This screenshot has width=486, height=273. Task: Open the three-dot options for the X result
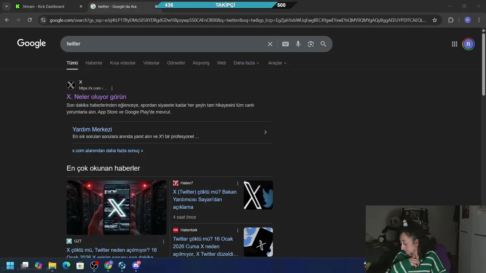point(112,88)
